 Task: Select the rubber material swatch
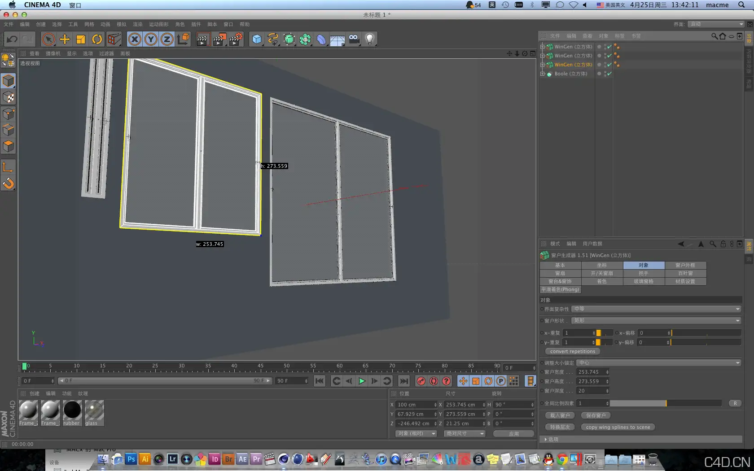click(x=72, y=413)
